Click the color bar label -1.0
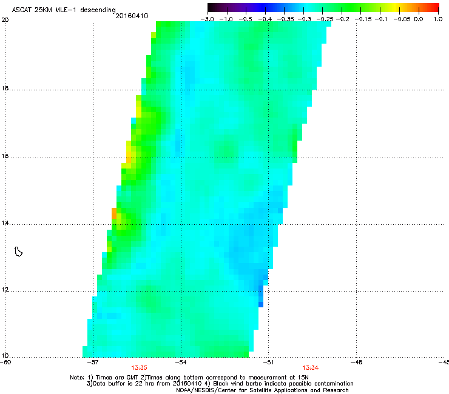This screenshot has width=449, height=394. (x=226, y=19)
